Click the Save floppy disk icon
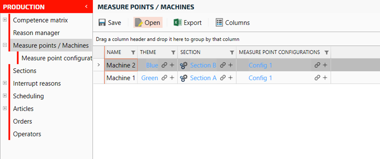Image resolution: width=380 pixels, height=159 pixels. 102,22
